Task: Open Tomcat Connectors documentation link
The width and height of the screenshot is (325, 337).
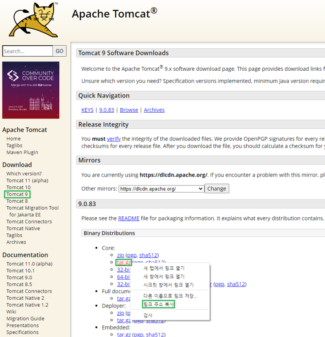Action: pyautogui.click(x=29, y=291)
